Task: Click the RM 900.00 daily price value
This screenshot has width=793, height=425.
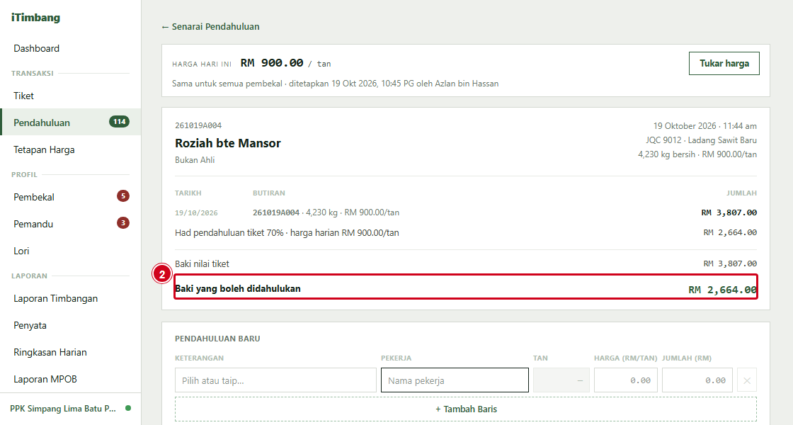Action: [x=272, y=63]
